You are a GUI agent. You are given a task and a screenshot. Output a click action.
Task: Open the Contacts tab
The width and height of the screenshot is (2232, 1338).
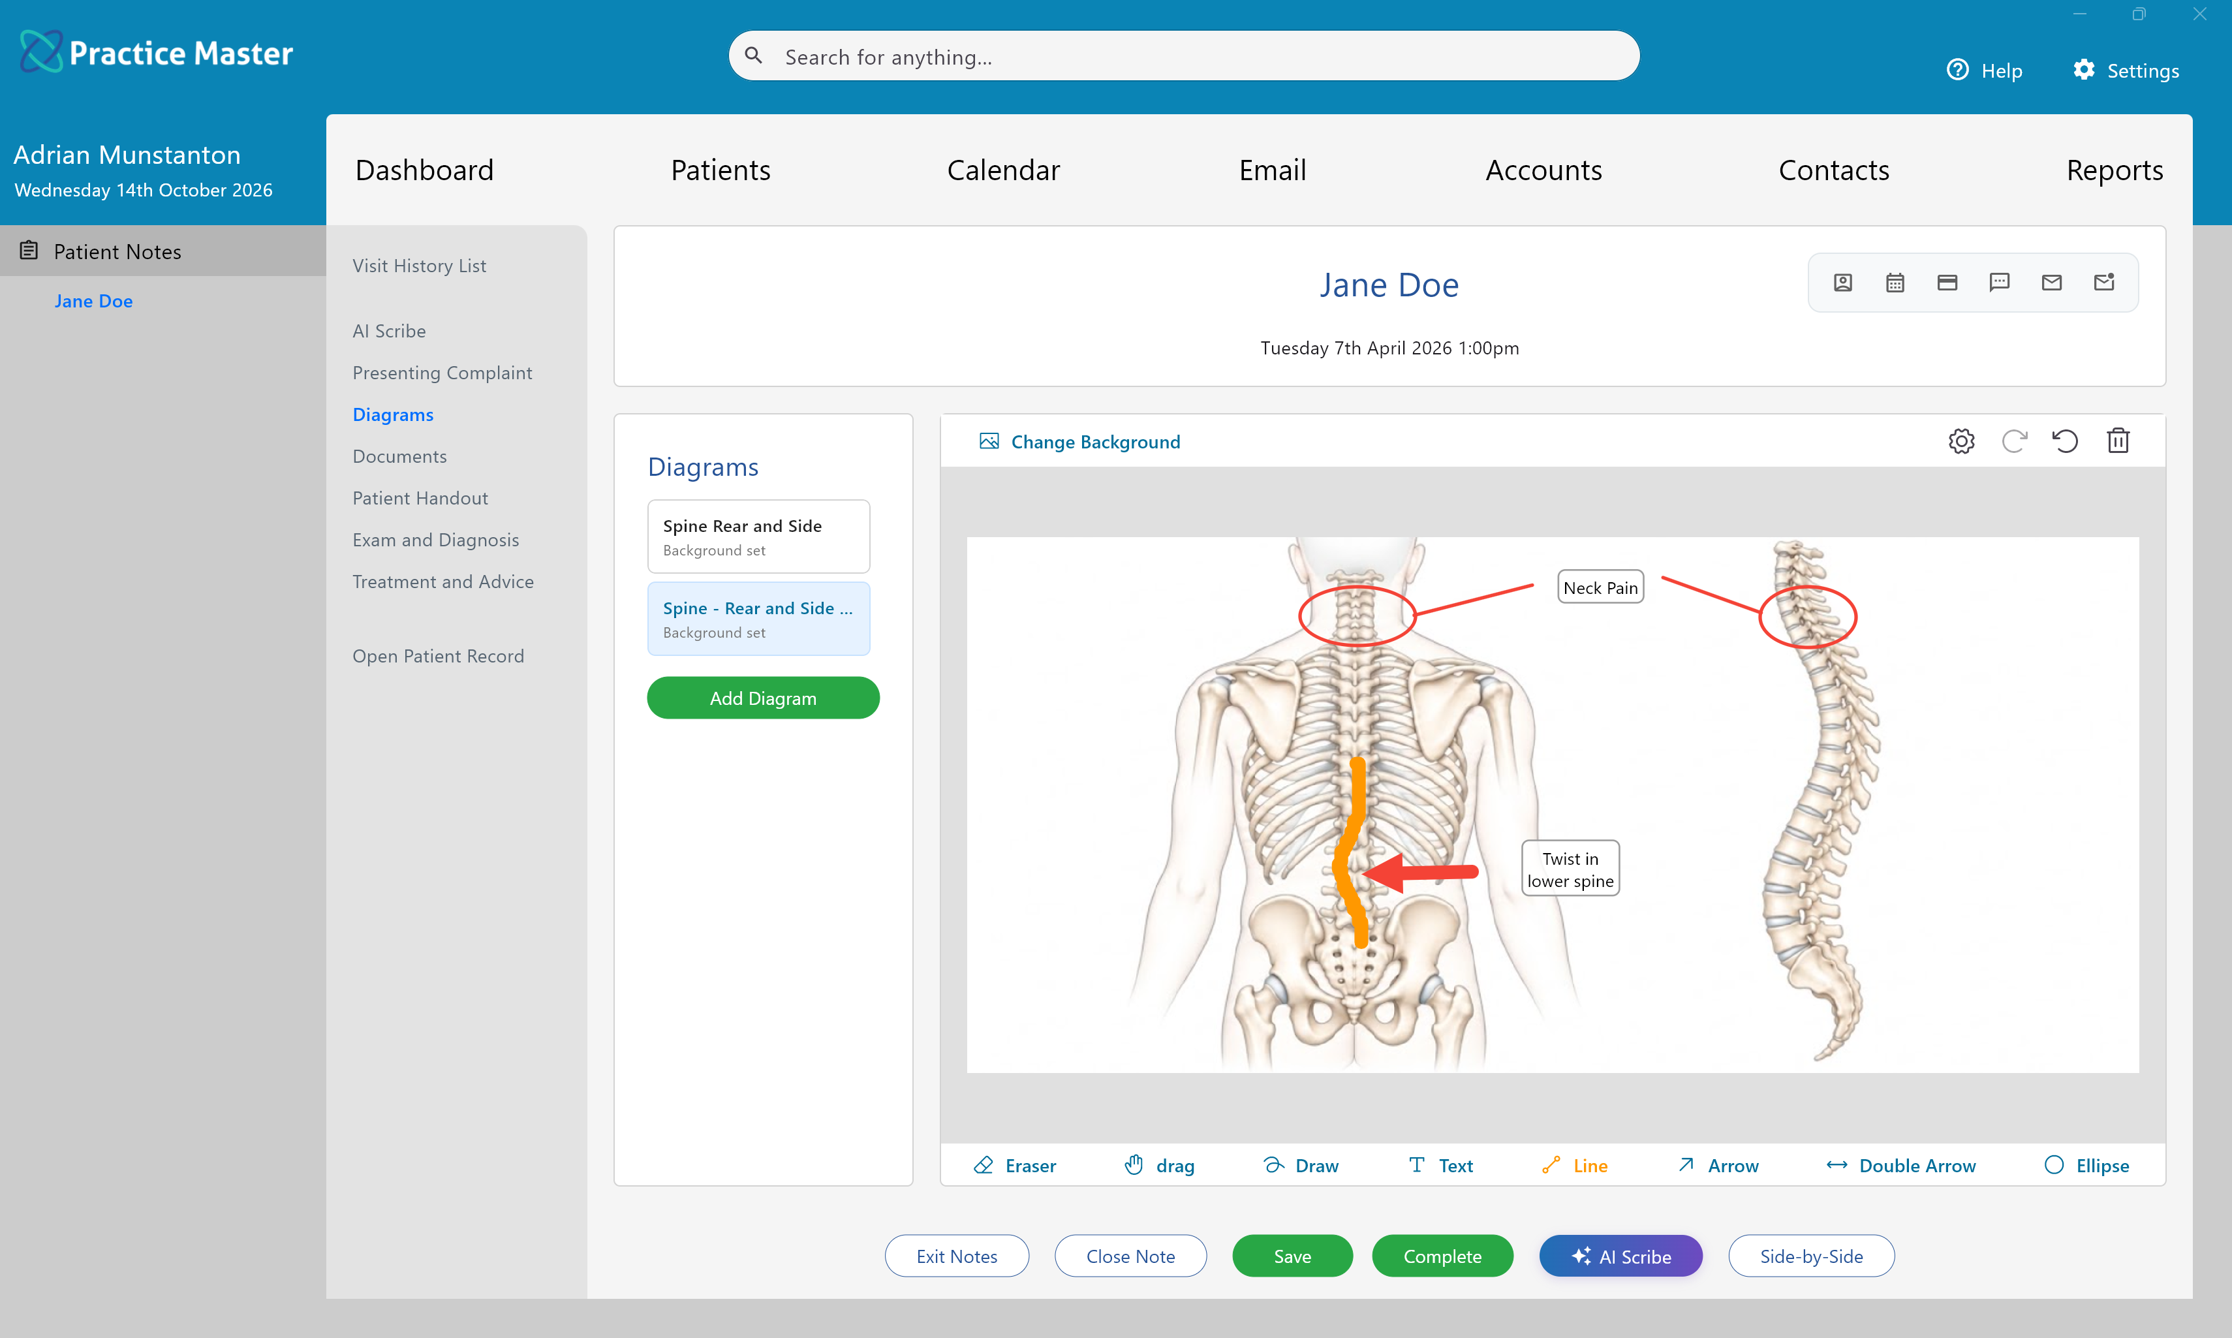(x=1833, y=170)
